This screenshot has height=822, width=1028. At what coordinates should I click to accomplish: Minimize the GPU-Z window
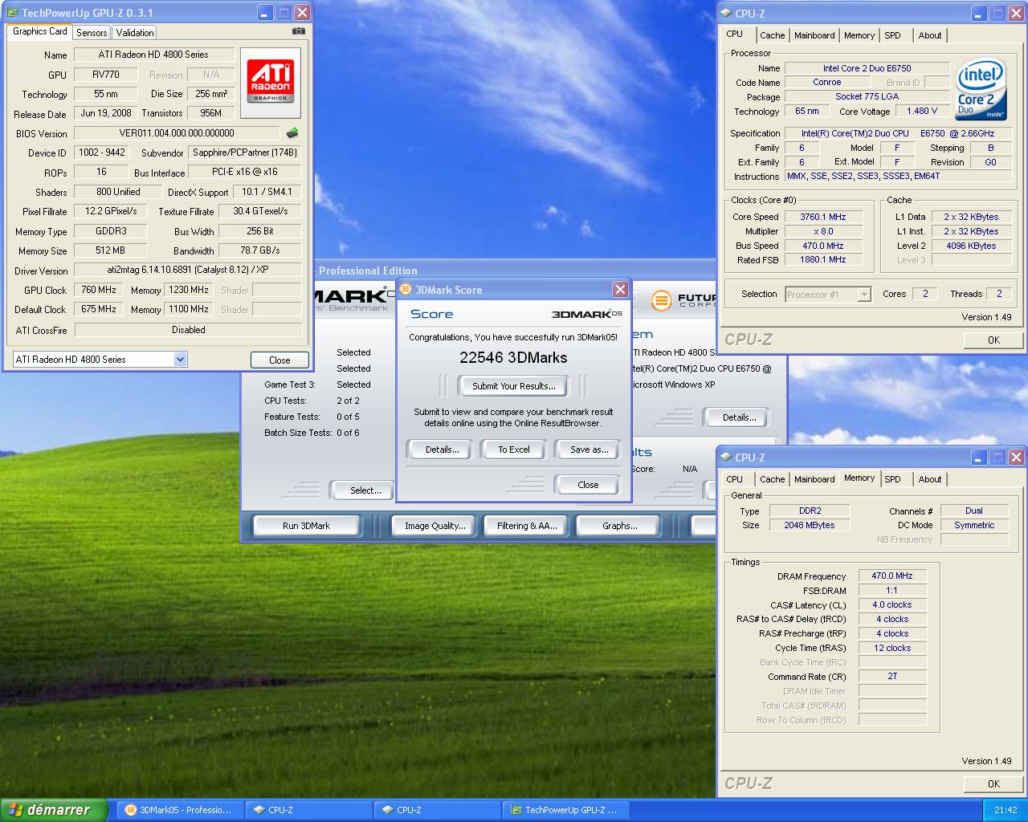click(265, 13)
